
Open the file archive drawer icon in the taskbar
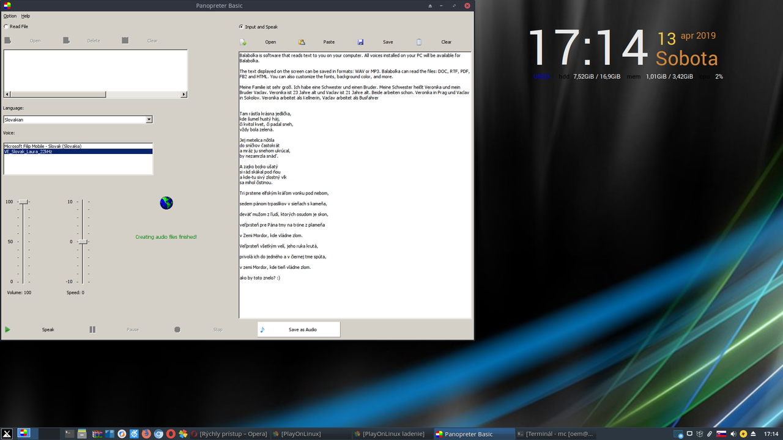pos(81,434)
